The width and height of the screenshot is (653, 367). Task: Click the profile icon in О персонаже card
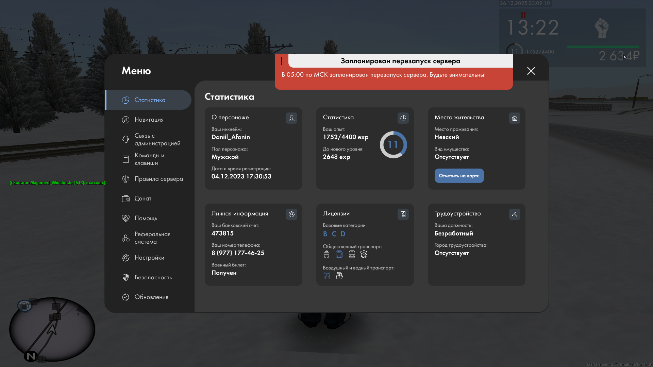pyautogui.click(x=291, y=118)
